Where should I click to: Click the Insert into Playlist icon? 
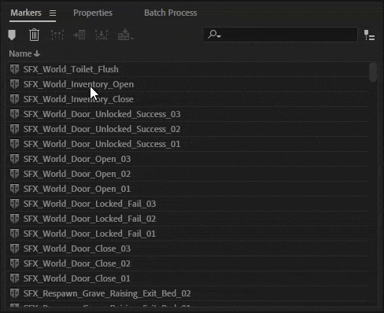click(79, 35)
